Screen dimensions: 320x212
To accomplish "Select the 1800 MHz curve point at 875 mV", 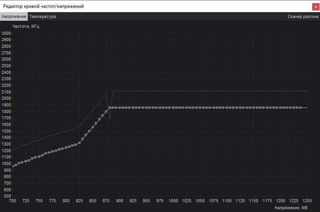I will pyautogui.click(x=106, y=111).
